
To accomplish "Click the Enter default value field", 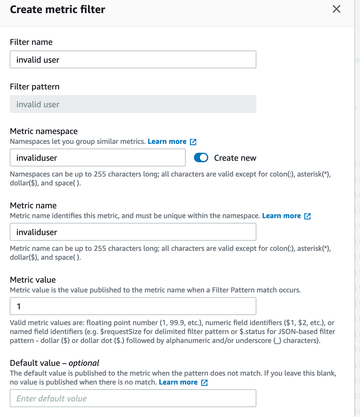I will 133,398.
